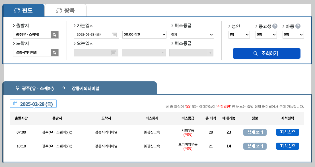
Task: Click the search magnifier next to 도착지 field
Action: point(55,52)
